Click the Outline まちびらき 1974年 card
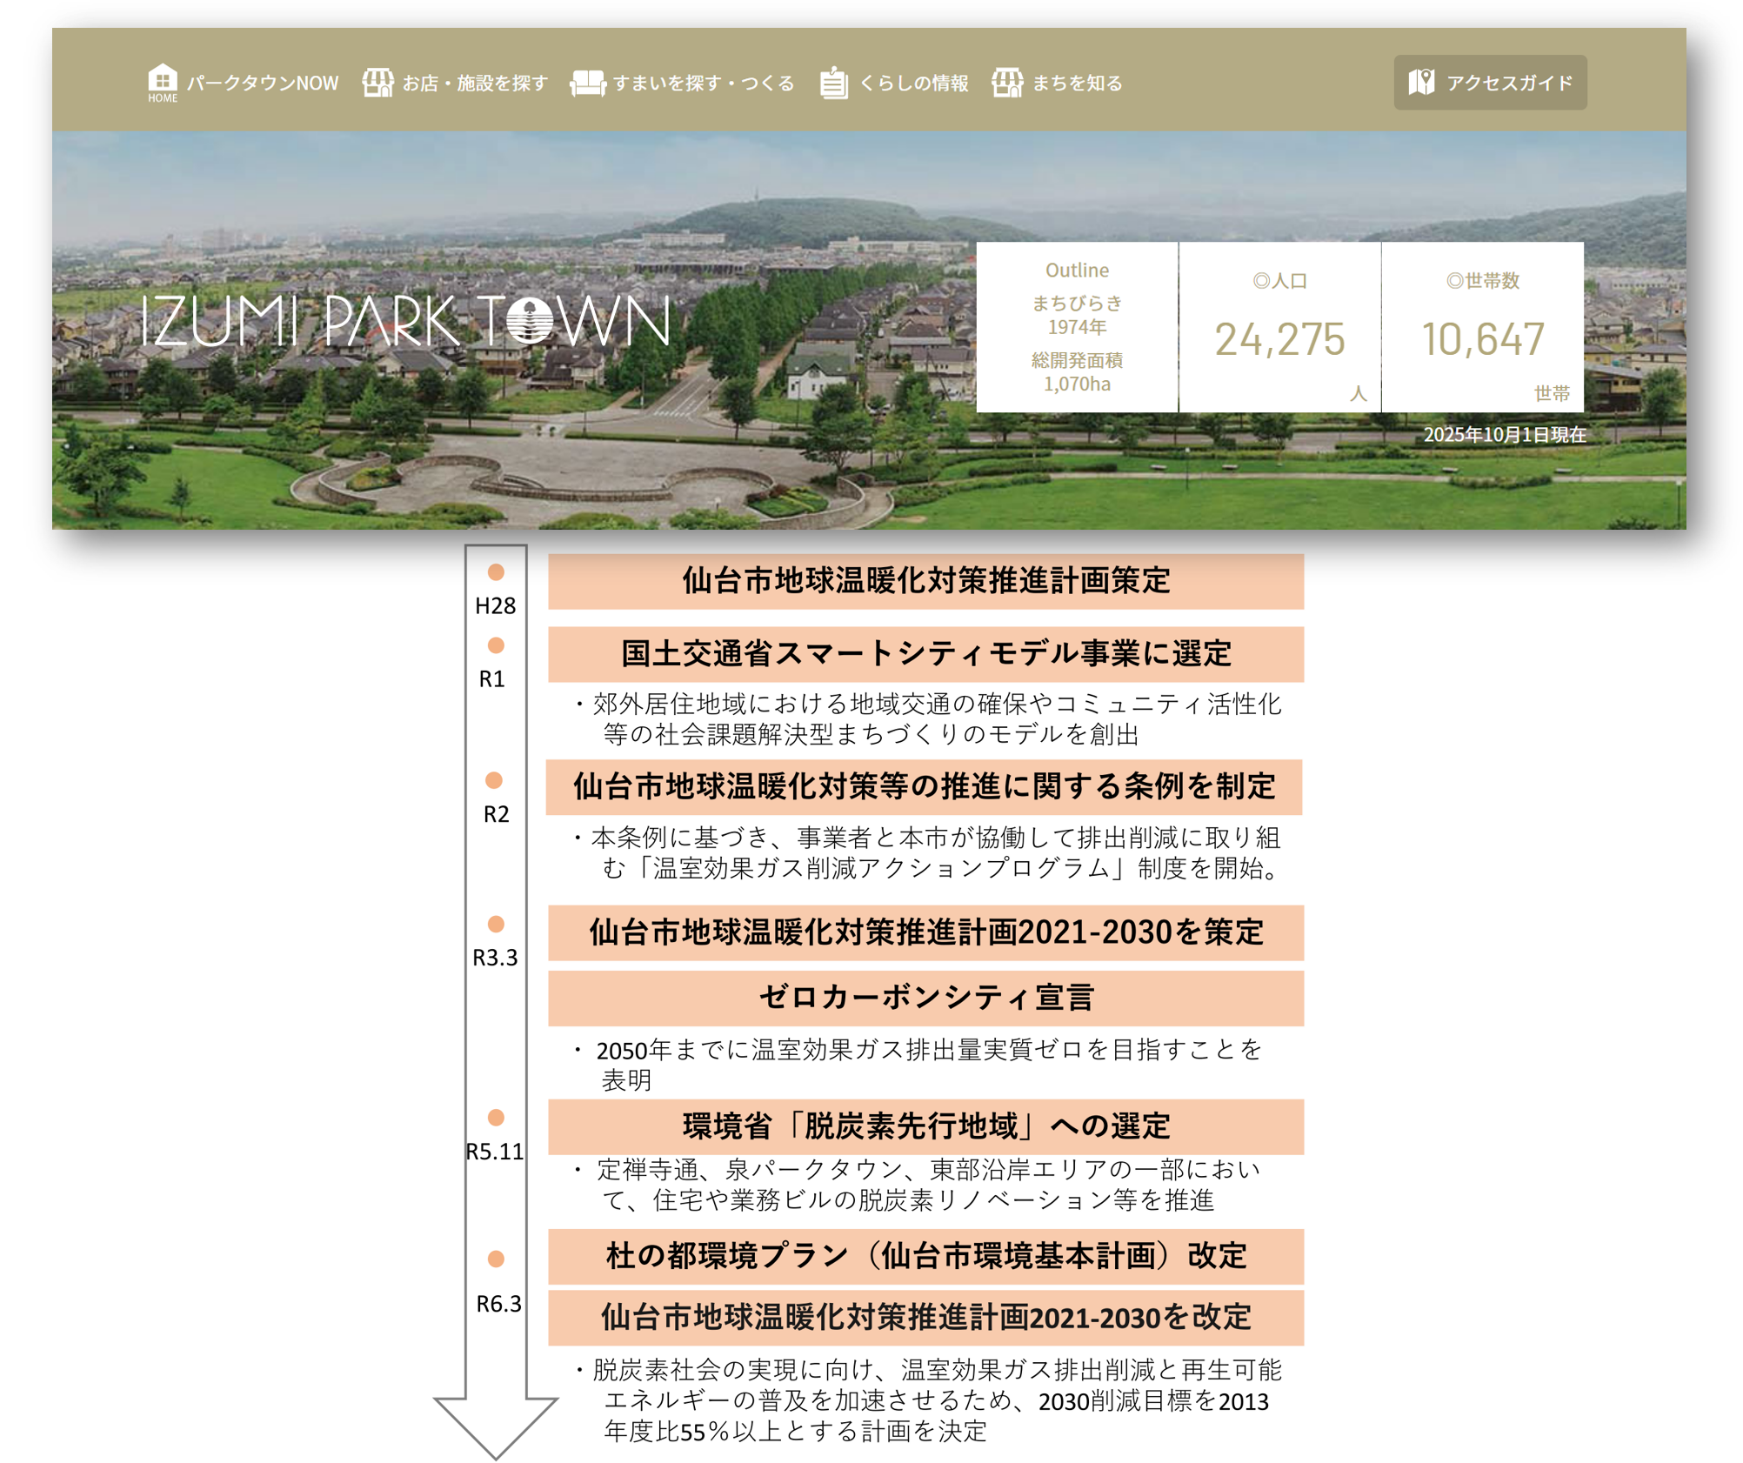Viewport: 1743px width, 1463px height. coord(1077,328)
